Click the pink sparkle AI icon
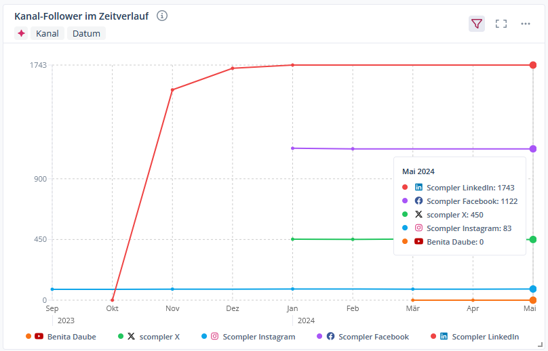 tap(22, 33)
